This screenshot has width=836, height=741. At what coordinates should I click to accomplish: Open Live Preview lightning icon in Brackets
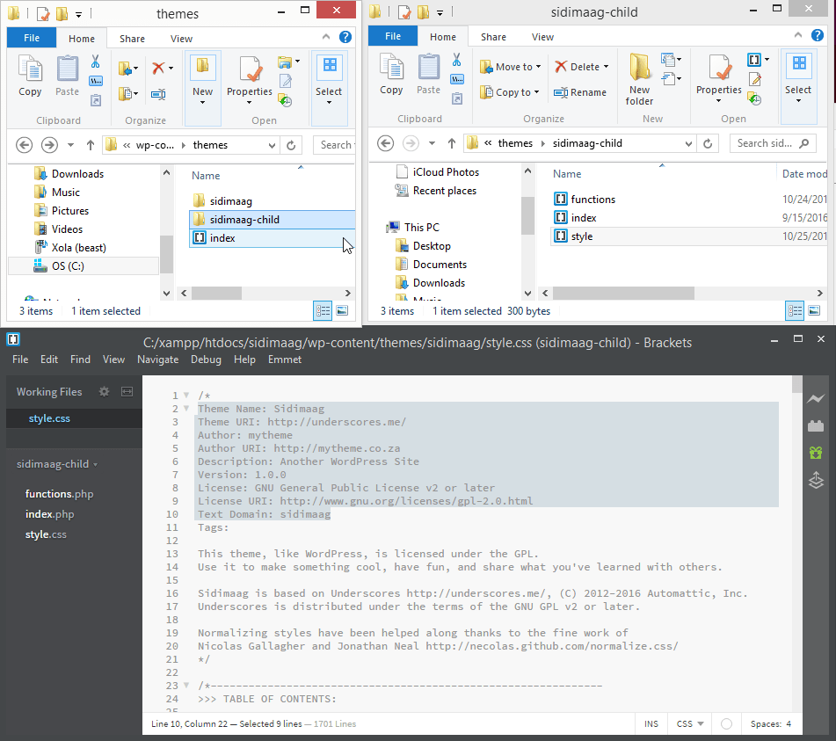pos(816,398)
